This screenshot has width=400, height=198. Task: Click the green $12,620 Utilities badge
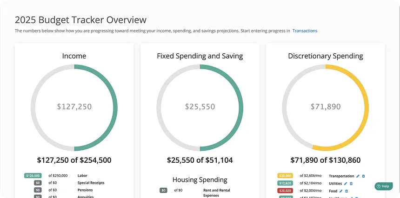(285, 183)
